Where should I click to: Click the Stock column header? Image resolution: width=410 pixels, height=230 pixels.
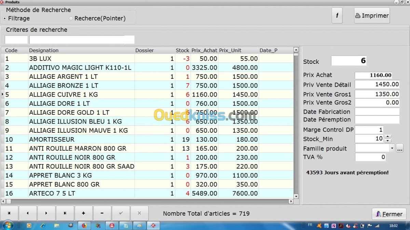click(x=182, y=51)
